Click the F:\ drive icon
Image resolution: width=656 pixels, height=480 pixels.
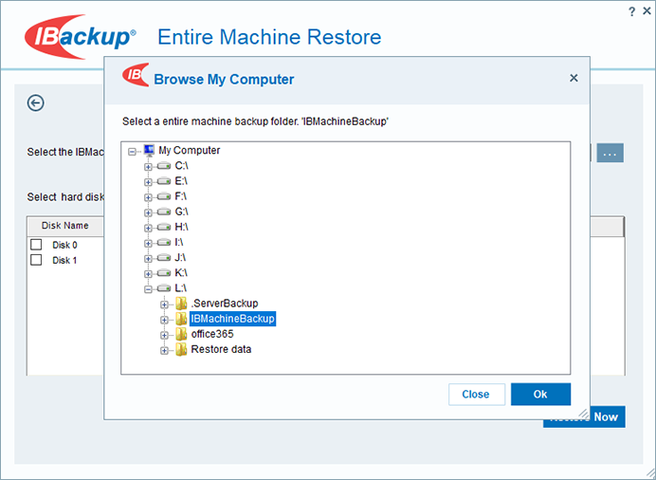pos(164,196)
